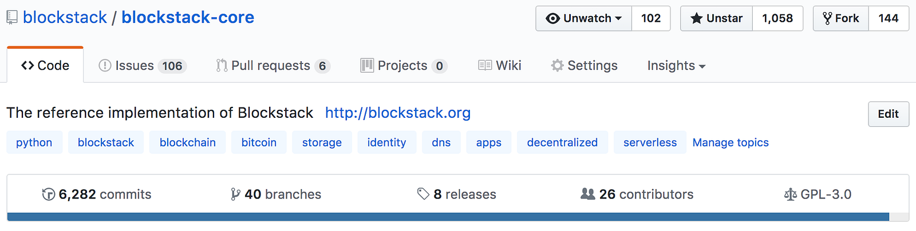Click the Settings gear icon
Image resolution: width=916 pixels, height=231 pixels.
(x=557, y=66)
